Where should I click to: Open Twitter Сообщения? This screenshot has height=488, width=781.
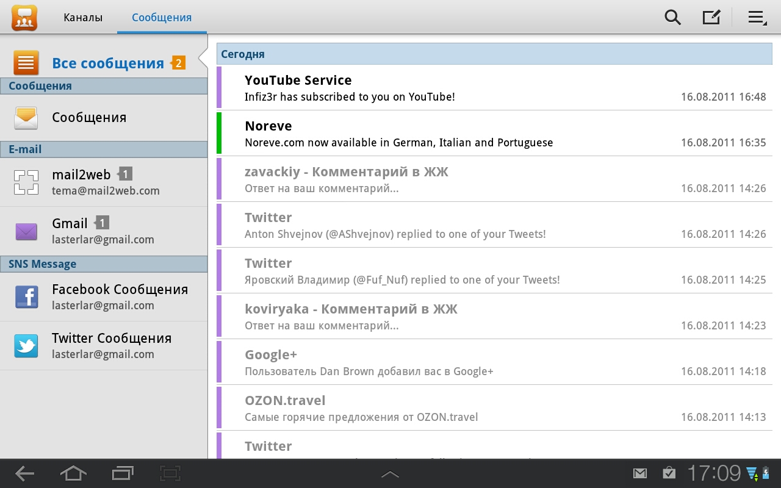104,346
